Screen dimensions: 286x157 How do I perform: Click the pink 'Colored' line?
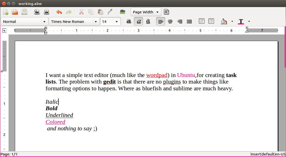tap(55, 122)
